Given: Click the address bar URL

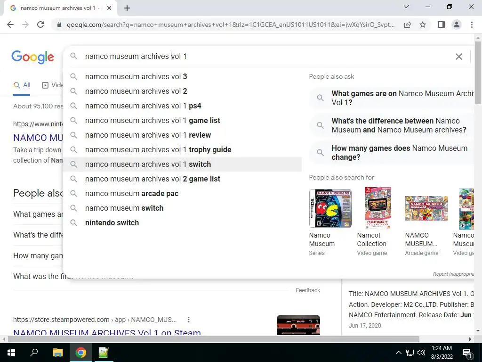Looking at the screenshot, I should coord(231,25).
